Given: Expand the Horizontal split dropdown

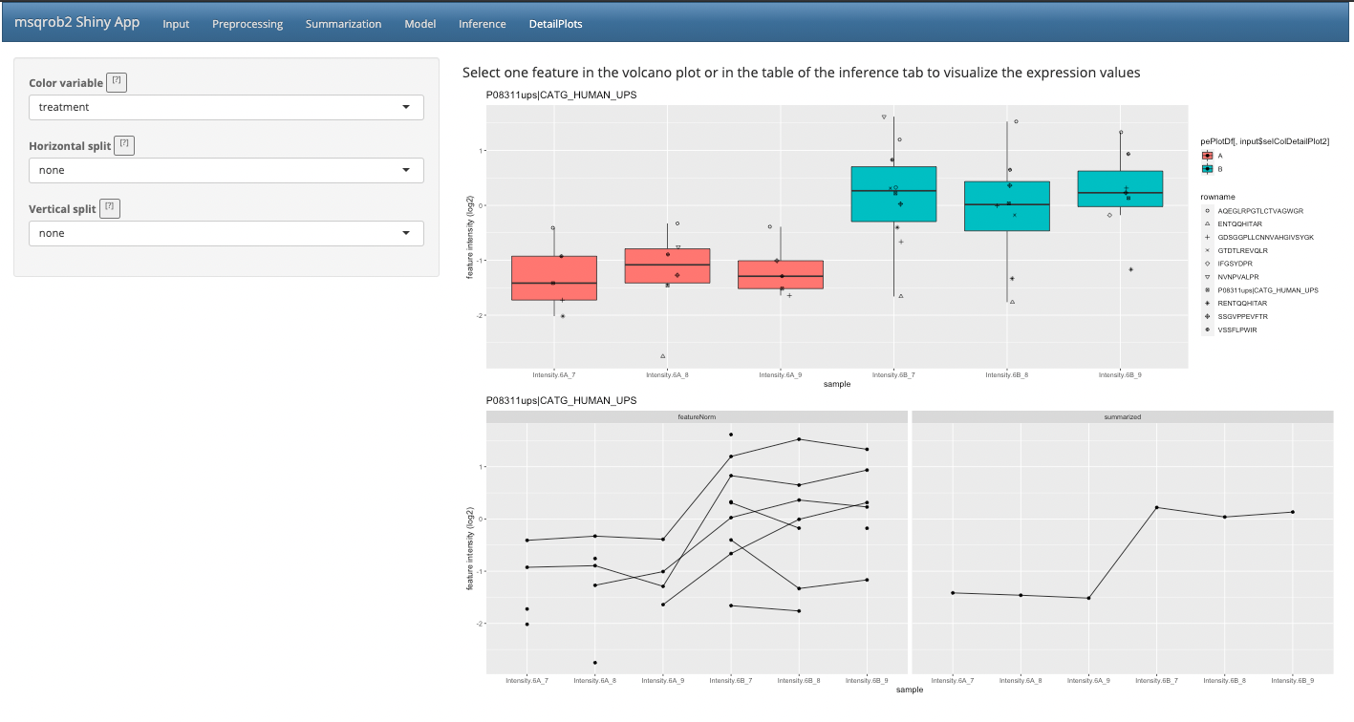Looking at the screenshot, I should 226,170.
